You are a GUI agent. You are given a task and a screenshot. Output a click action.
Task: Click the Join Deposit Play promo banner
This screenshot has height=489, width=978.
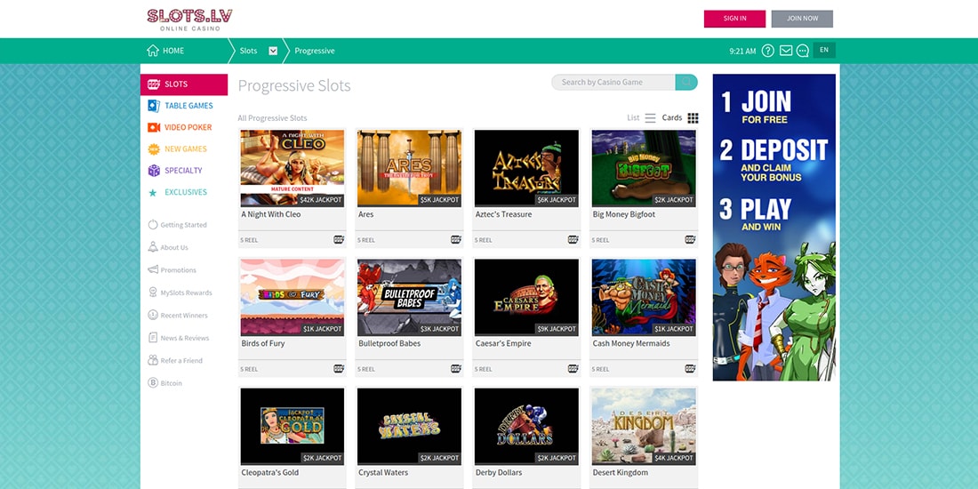click(x=774, y=227)
